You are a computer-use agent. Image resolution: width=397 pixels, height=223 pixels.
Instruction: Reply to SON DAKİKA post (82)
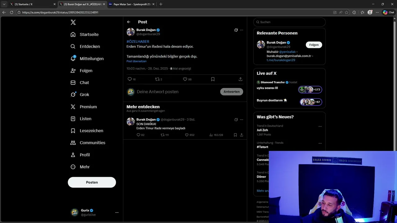click(141, 135)
